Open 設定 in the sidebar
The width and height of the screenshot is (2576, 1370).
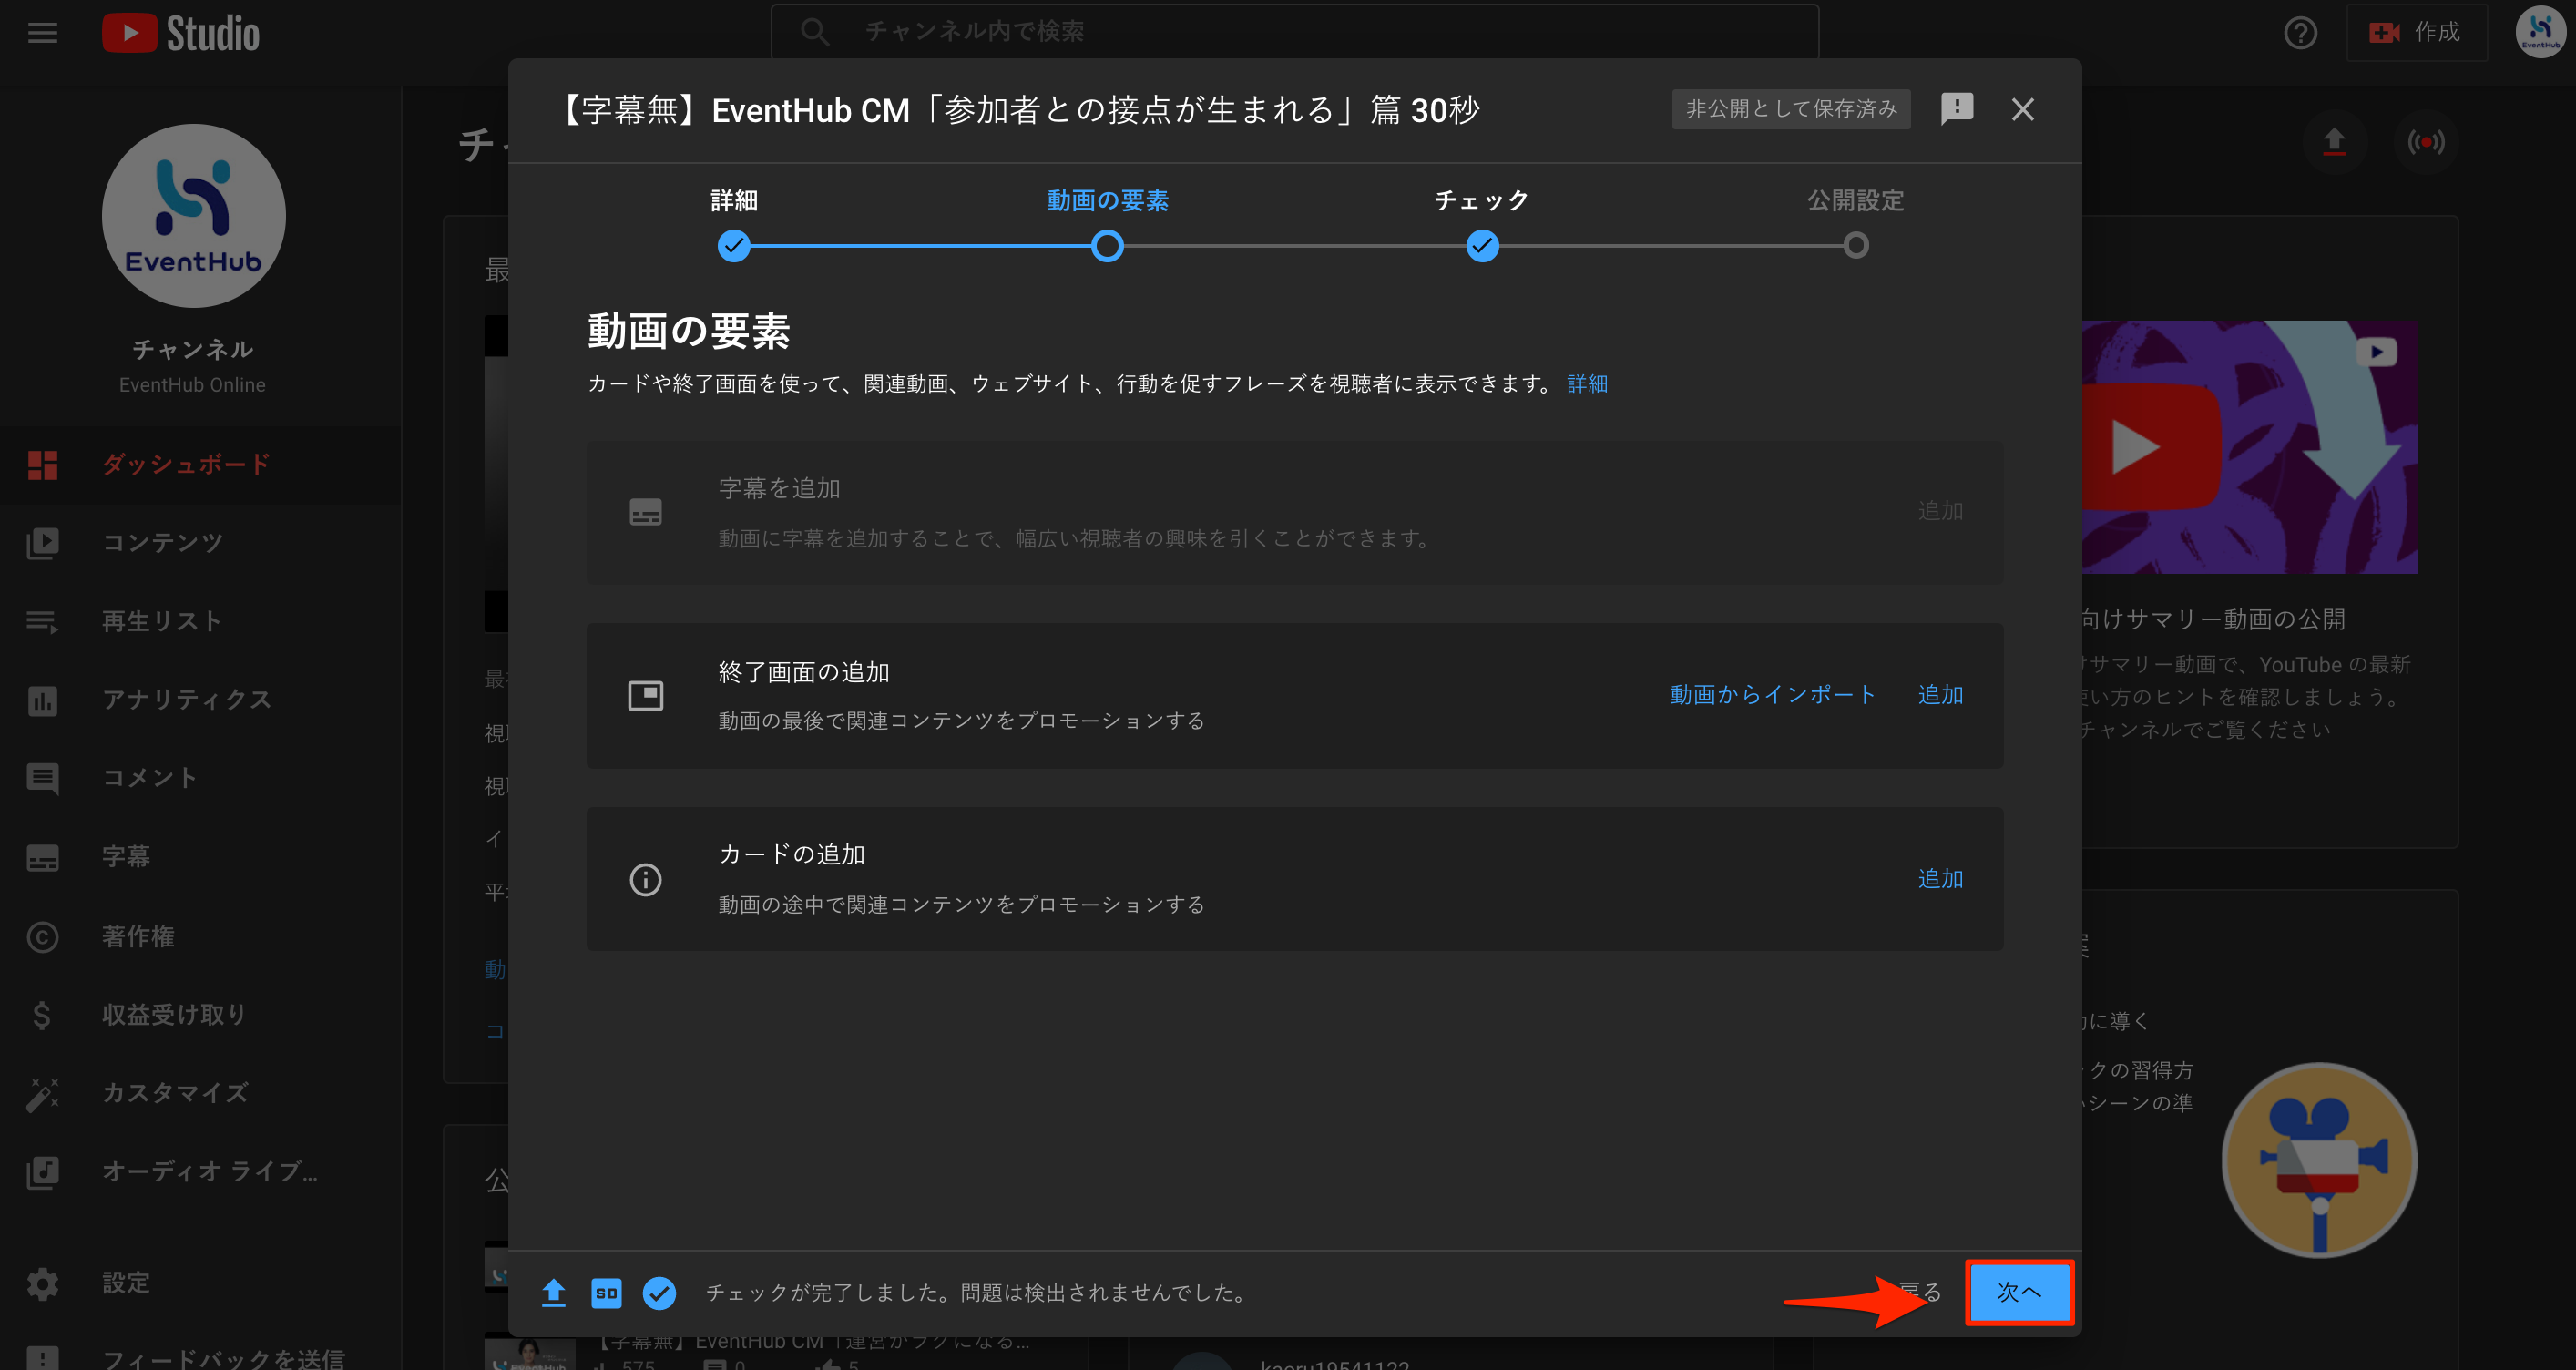pyautogui.click(x=200, y=1283)
